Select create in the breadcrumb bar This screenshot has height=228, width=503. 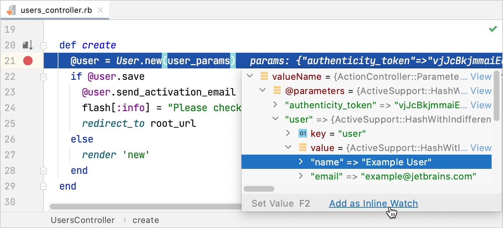coord(146,220)
